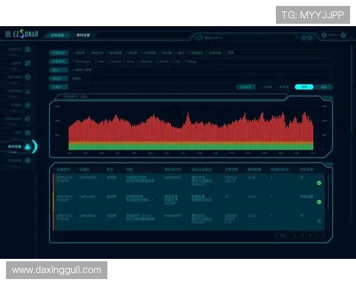Switch to the 业务监控 tab

(x=58, y=36)
